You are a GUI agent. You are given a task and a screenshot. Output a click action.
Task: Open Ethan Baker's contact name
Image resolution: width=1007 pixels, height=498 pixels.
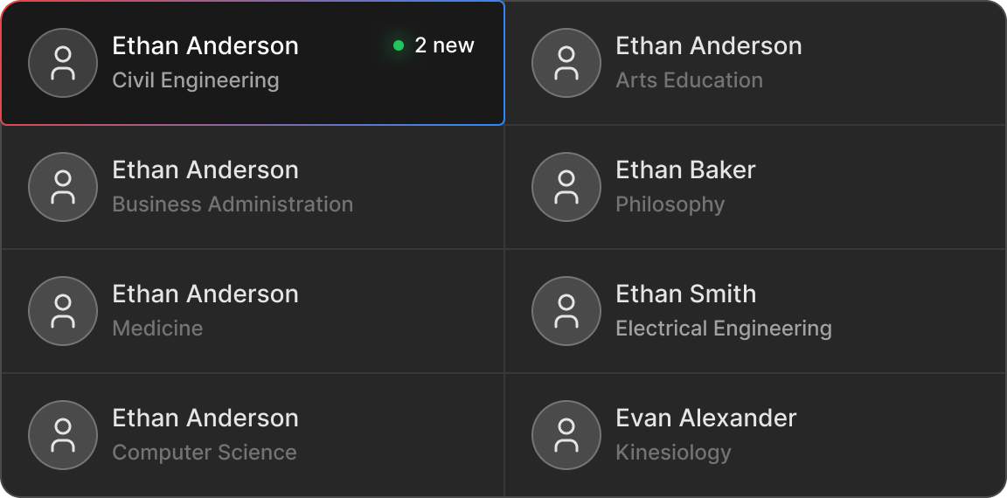[x=685, y=169]
